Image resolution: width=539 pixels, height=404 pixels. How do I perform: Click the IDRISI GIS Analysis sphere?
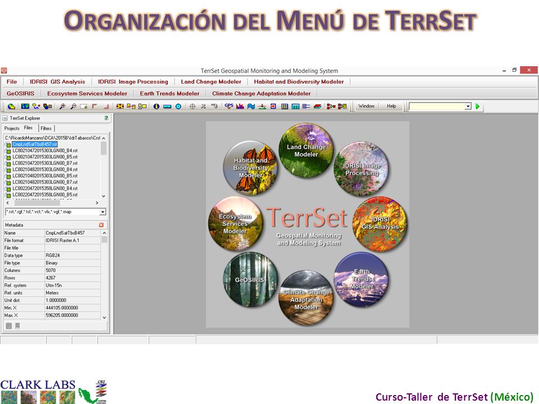380,224
